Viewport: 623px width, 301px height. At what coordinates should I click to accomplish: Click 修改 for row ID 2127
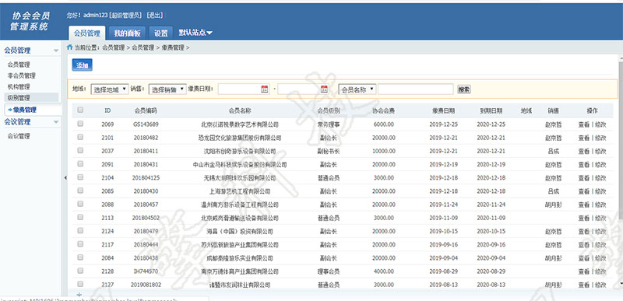[x=600, y=285]
